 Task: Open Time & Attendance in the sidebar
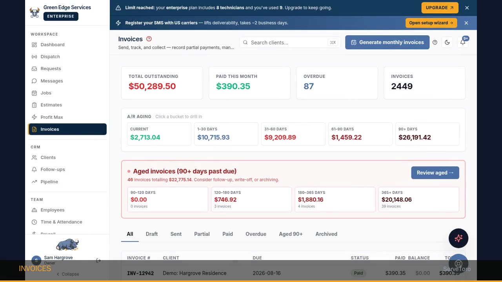[67, 222]
